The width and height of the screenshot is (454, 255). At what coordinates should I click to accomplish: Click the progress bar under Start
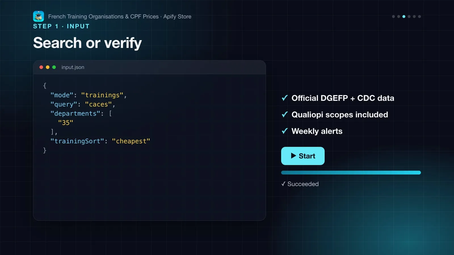351,173
